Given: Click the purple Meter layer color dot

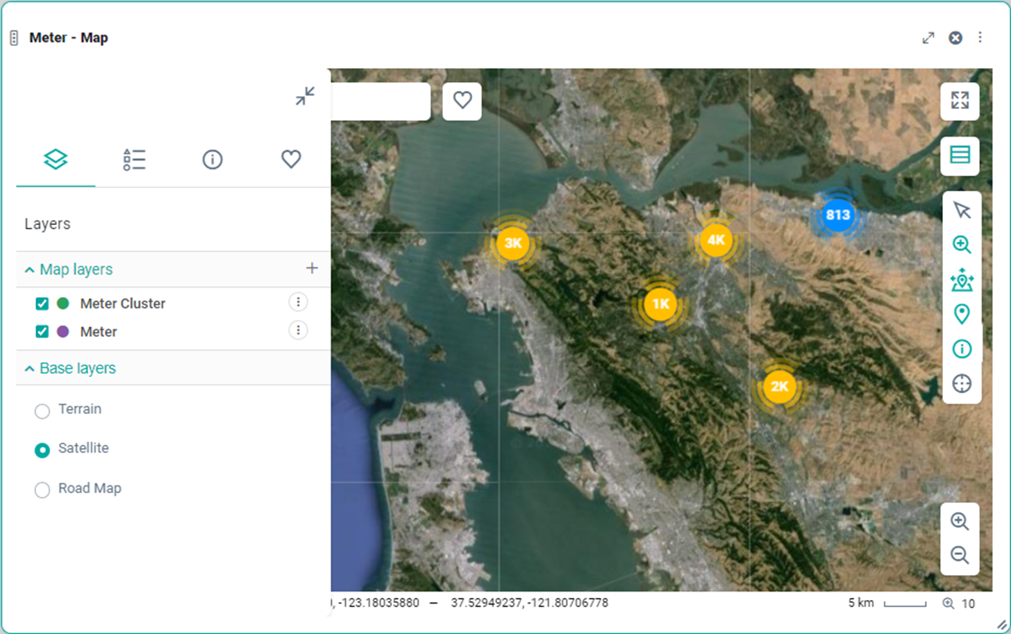Looking at the screenshot, I should tap(62, 331).
